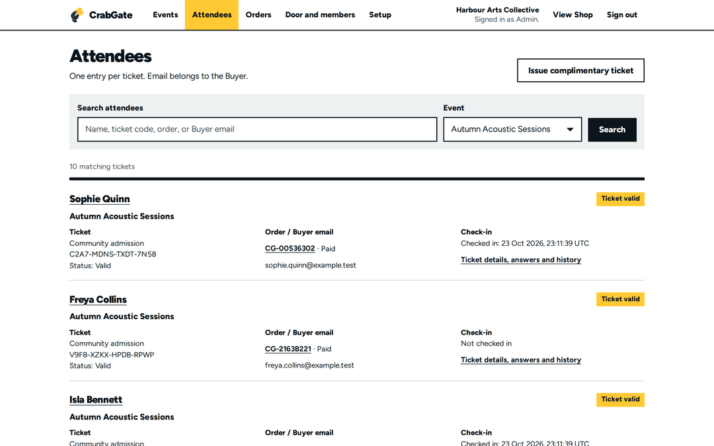View Sophie Quinn's ticket details and history
Screen dimensions: 714x446
click(520, 260)
